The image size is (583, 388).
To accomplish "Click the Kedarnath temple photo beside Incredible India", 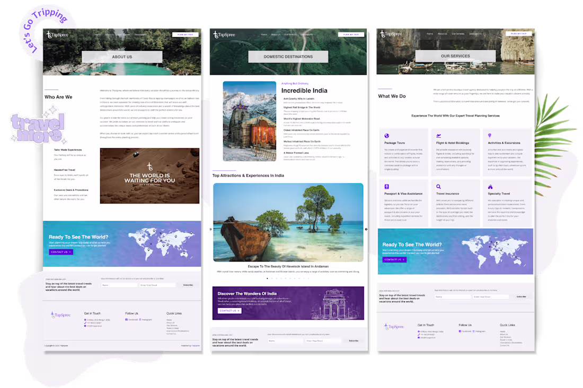I will pyautogui.click(x=250, y=121).
